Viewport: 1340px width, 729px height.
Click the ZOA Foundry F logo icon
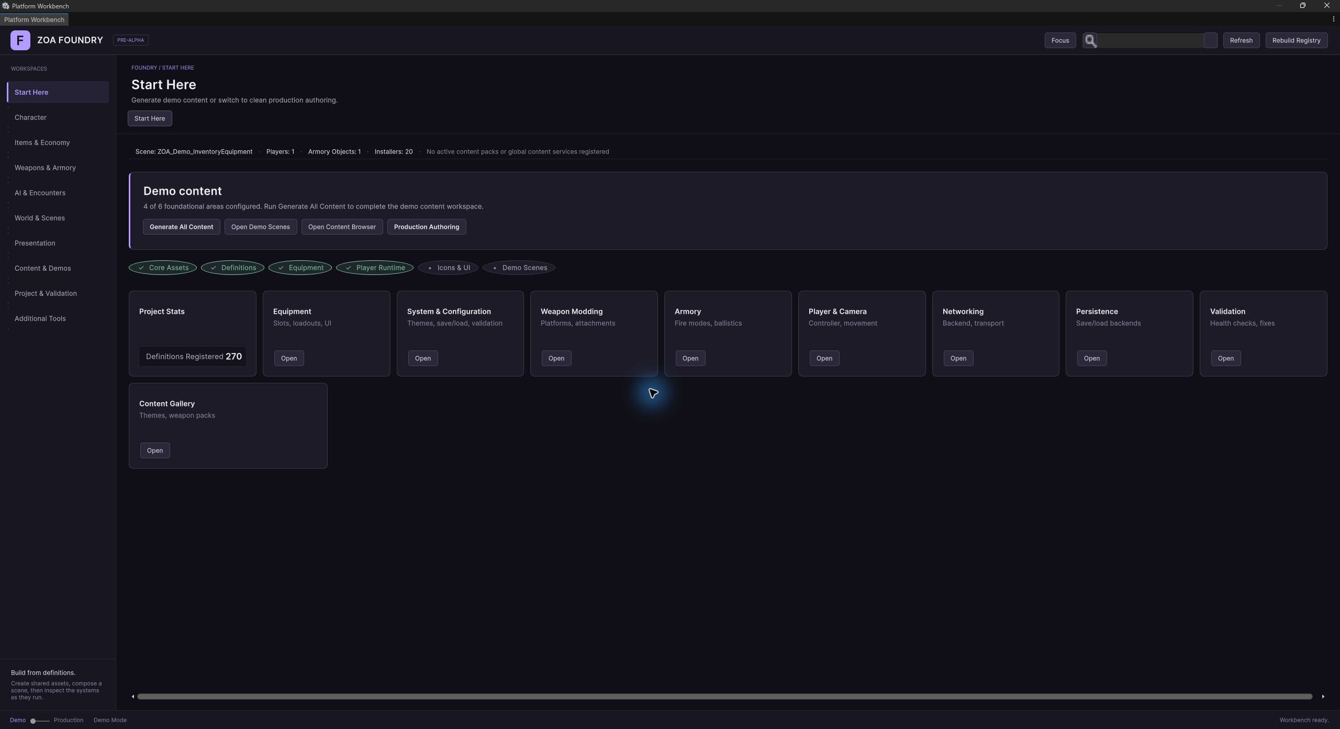click(x=20, y=40)
